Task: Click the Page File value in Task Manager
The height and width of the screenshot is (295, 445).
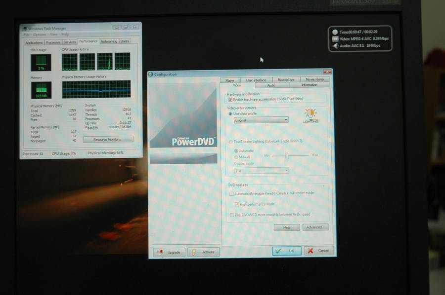Action: click(120, 127)
